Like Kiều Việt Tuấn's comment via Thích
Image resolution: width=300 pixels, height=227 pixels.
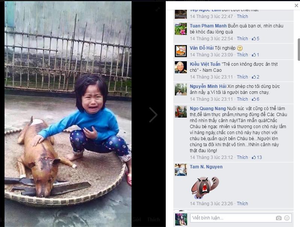tap(242, 77)
